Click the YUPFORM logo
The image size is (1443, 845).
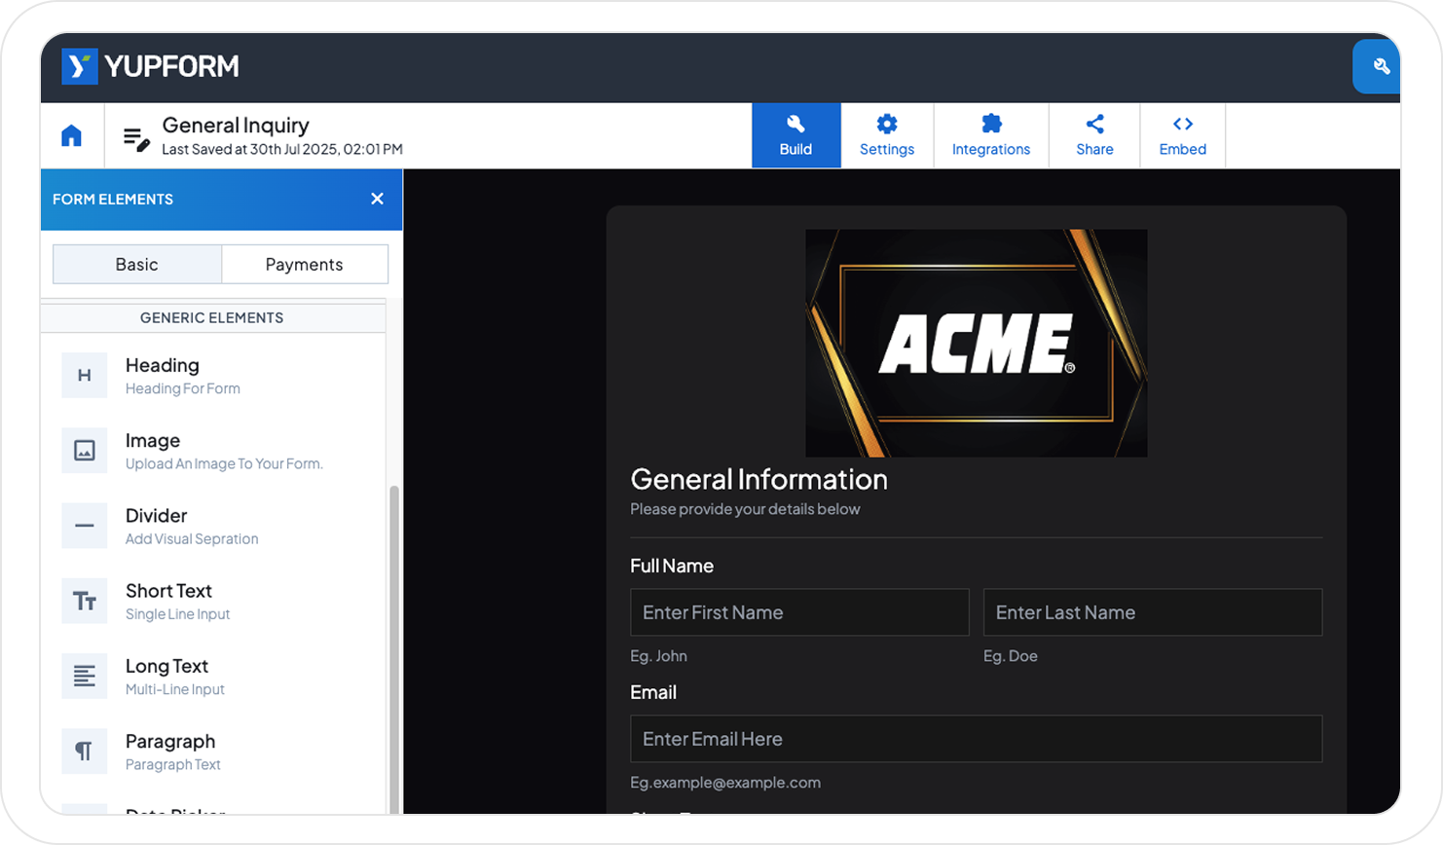pyautogui.click(x=150, y=66)
